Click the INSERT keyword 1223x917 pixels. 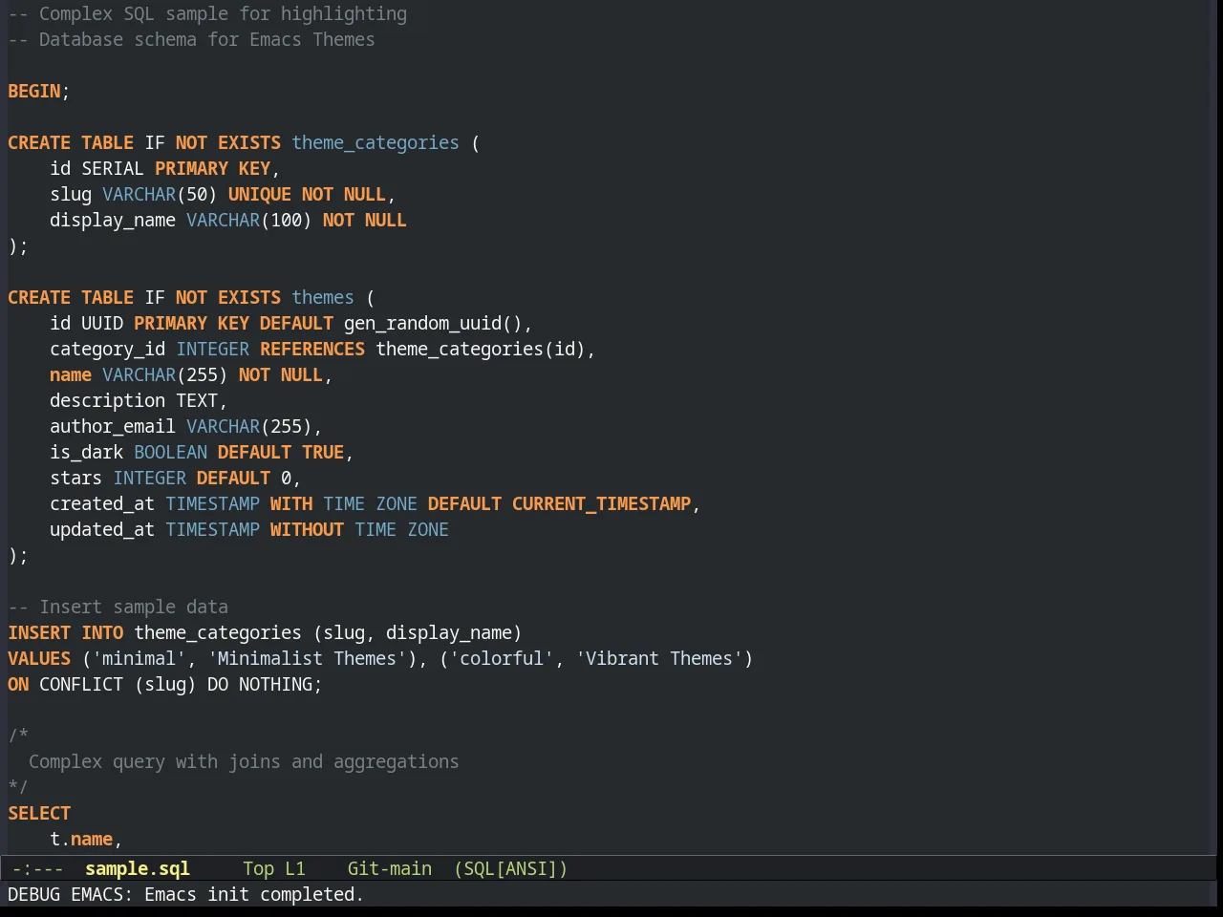tap(39, 632)
